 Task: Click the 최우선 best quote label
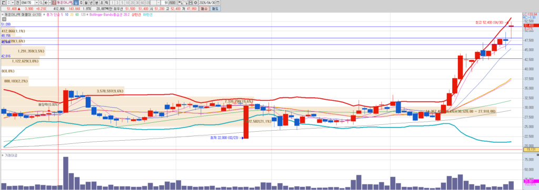click(118, 8)
